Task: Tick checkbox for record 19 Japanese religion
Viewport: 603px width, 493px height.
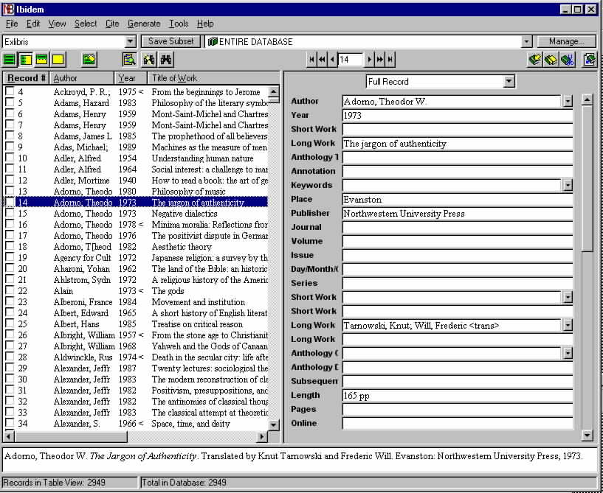Action: [10, 257]
